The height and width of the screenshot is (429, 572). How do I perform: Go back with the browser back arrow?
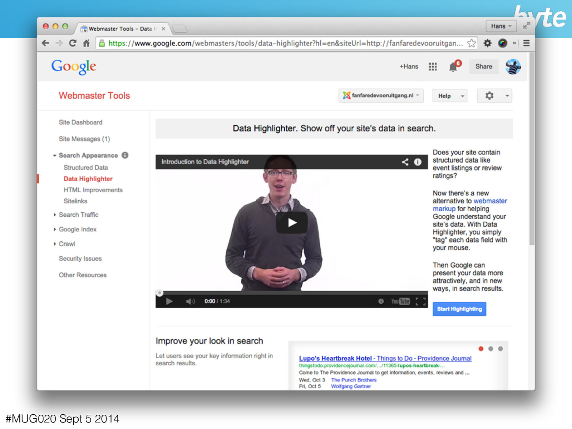click(x=45, y=43)
